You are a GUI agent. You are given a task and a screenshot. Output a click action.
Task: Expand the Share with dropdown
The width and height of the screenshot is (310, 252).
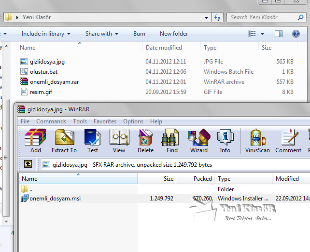(102, 34)
